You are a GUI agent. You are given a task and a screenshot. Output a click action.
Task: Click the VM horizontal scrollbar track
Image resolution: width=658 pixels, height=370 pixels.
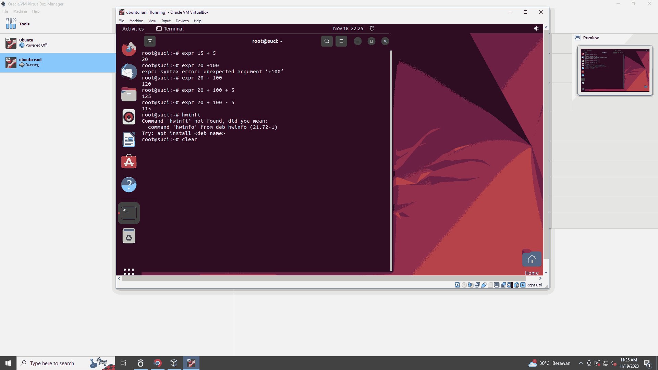point(324,279)
